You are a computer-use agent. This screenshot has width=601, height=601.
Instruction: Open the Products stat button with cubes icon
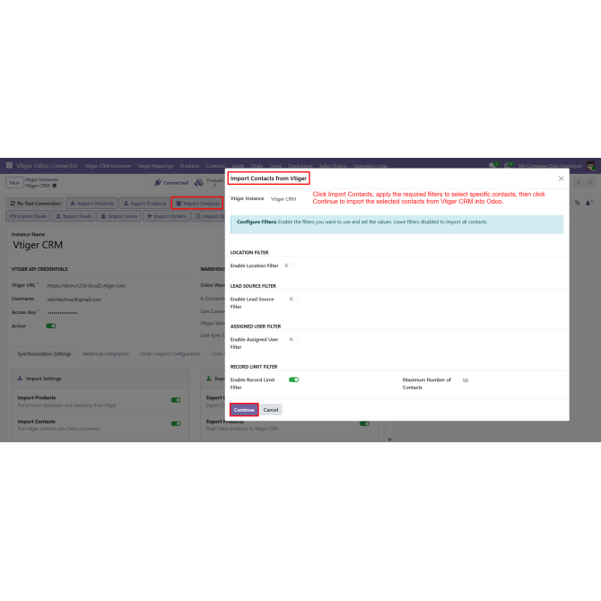point(208,182)
